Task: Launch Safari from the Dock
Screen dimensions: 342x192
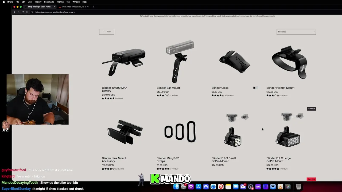Action: pyautogui.click(x=213, y=187)
